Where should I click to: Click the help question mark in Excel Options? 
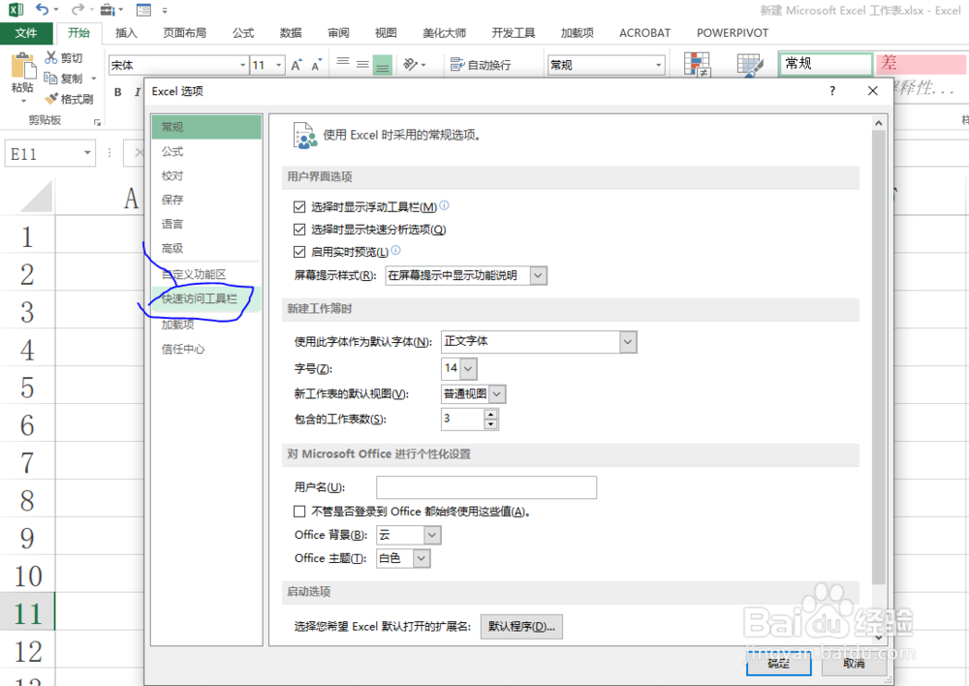[x=832, y=91]
